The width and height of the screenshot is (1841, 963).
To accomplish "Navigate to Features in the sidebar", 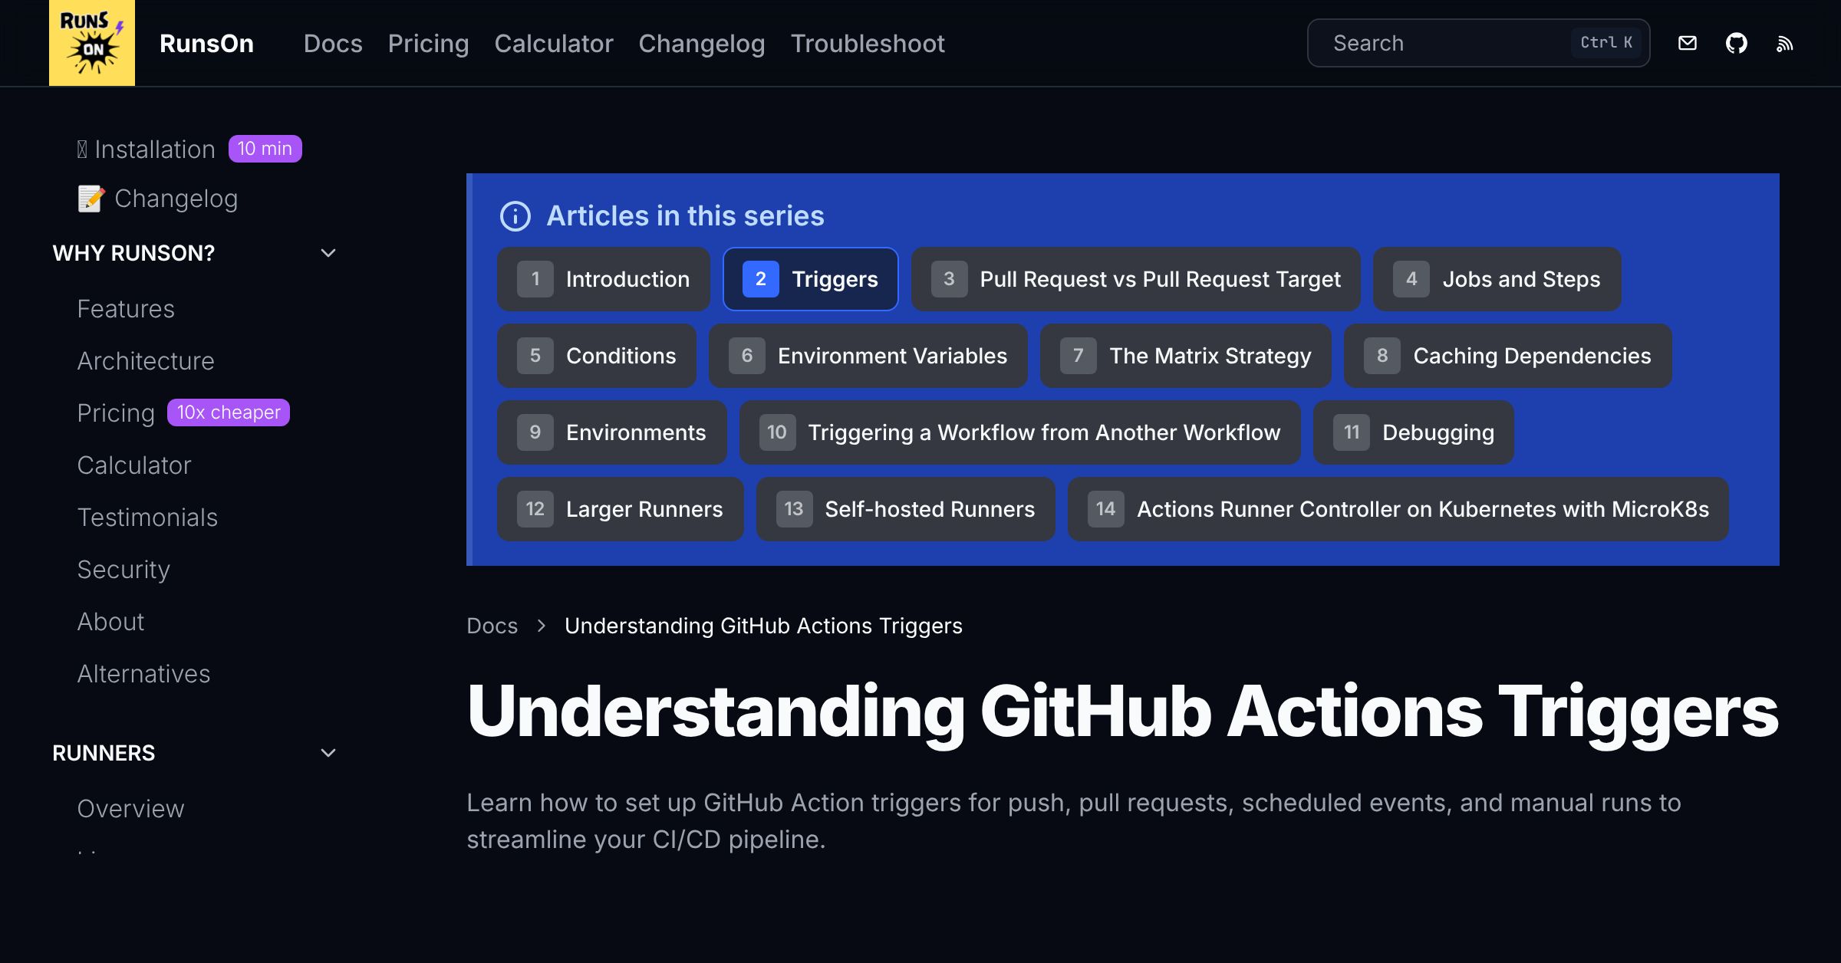I will coord(126,309).
